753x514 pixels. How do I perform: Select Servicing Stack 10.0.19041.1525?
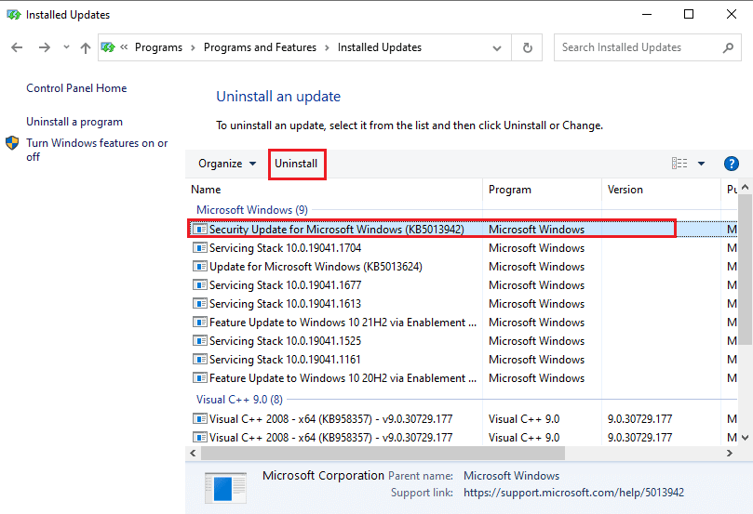[462, 341]
